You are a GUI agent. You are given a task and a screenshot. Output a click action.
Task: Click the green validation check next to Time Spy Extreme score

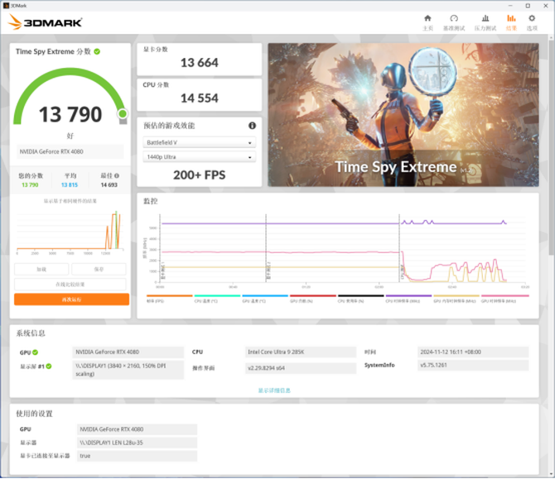point(97,51)
